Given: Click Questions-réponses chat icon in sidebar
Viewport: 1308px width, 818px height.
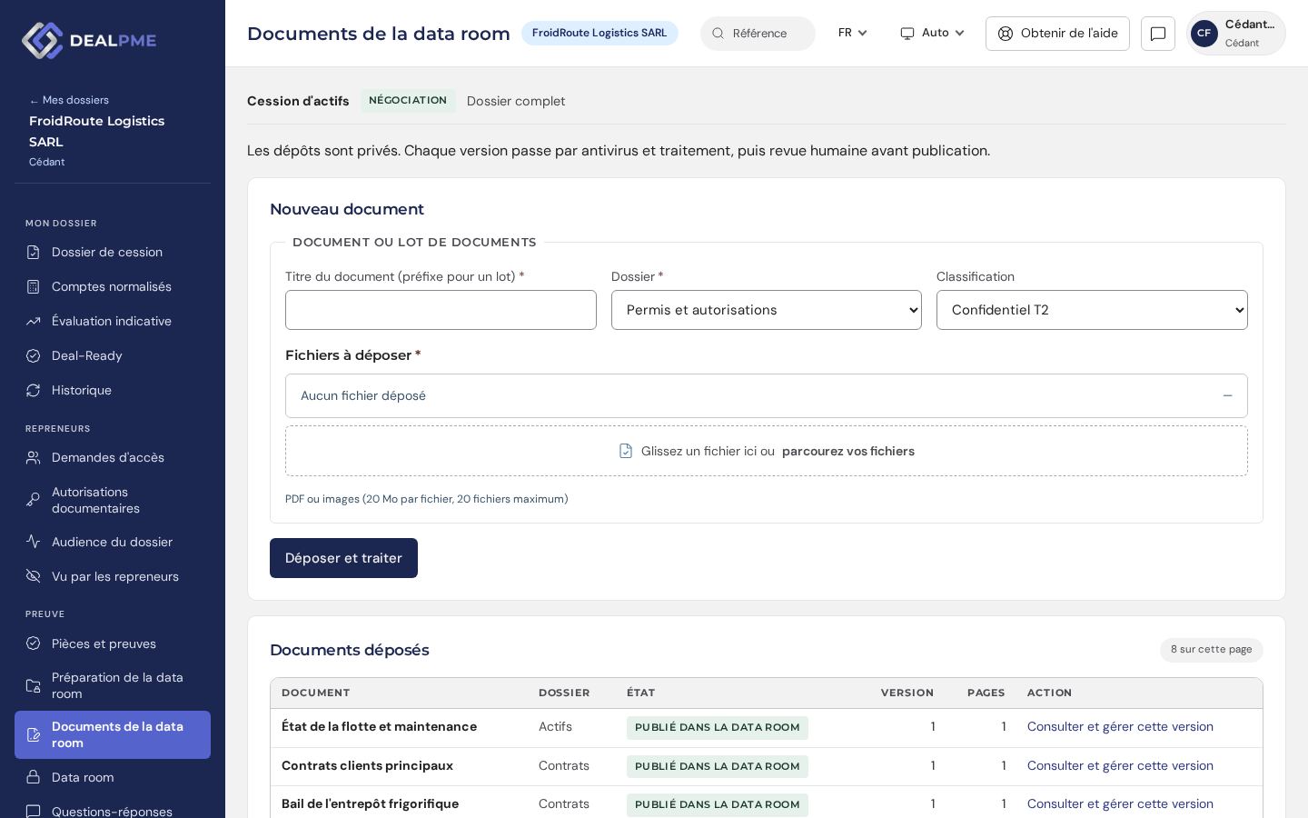Looking at the screenshot, I should coord(34,812).
